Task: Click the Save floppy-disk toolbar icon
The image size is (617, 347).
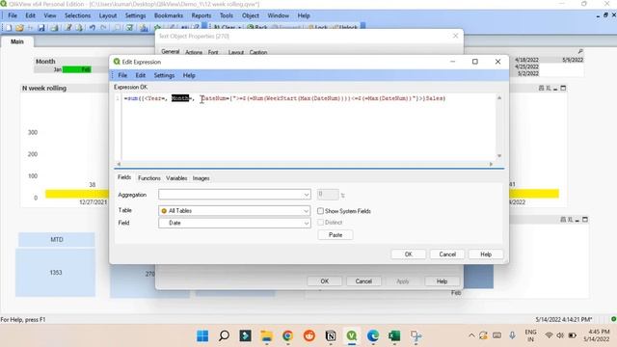Action: pyautogui.click(x=40, y=28)
